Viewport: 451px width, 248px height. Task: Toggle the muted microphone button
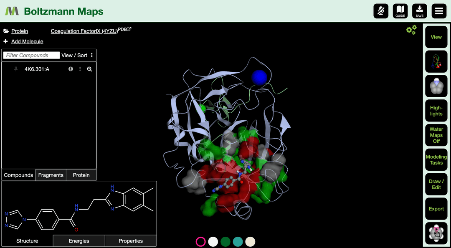tap(381, 11)
